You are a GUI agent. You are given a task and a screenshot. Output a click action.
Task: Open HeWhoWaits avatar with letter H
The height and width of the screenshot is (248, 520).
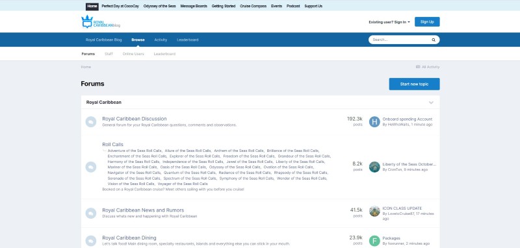374,122
